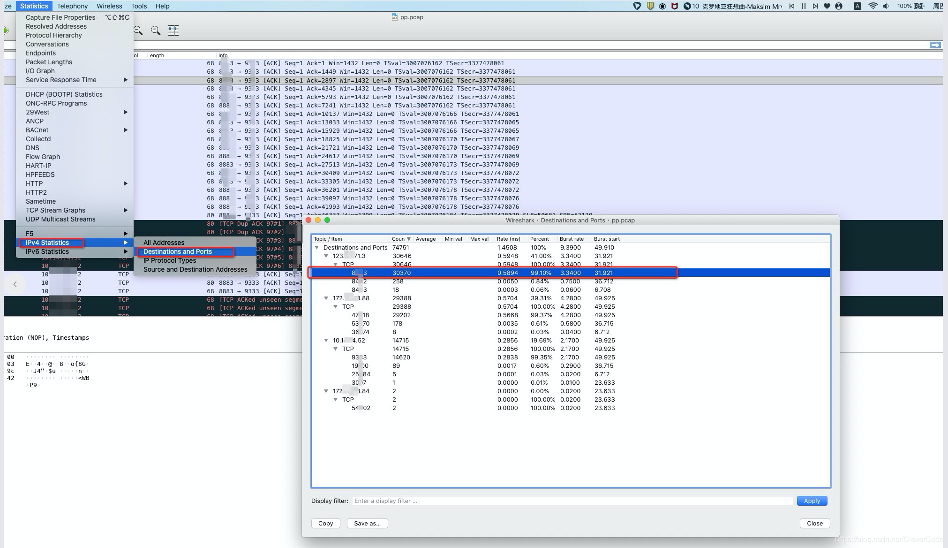This screenshot has height=548, width=948.
Task: Select DNS statistics menu item
Action: [x=75, y=148]
